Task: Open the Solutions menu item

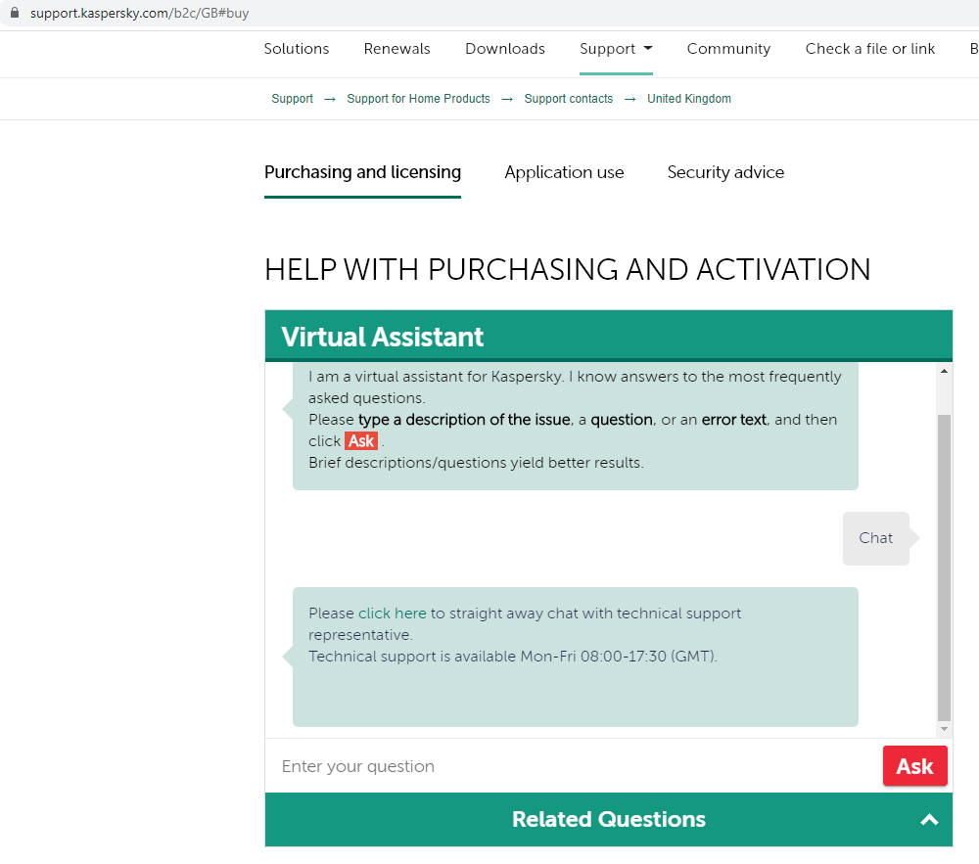Action: [297, 49]
